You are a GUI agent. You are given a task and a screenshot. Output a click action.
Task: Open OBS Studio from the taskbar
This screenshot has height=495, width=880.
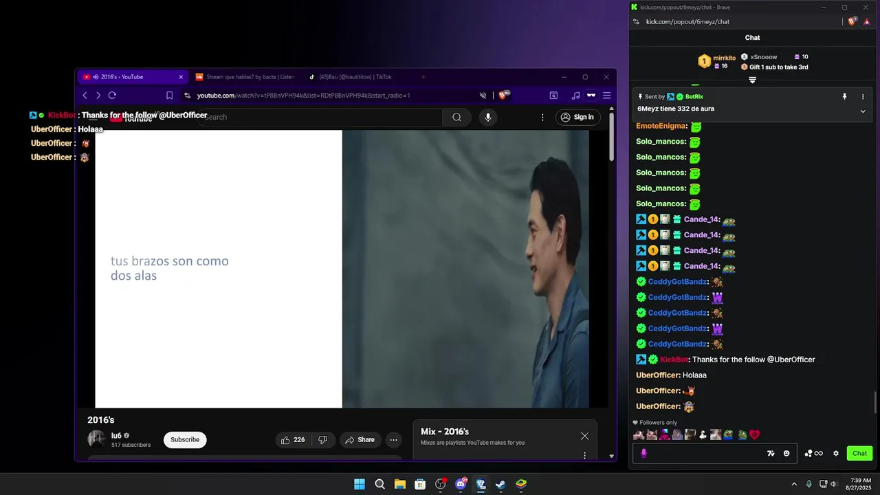point(440,484)
